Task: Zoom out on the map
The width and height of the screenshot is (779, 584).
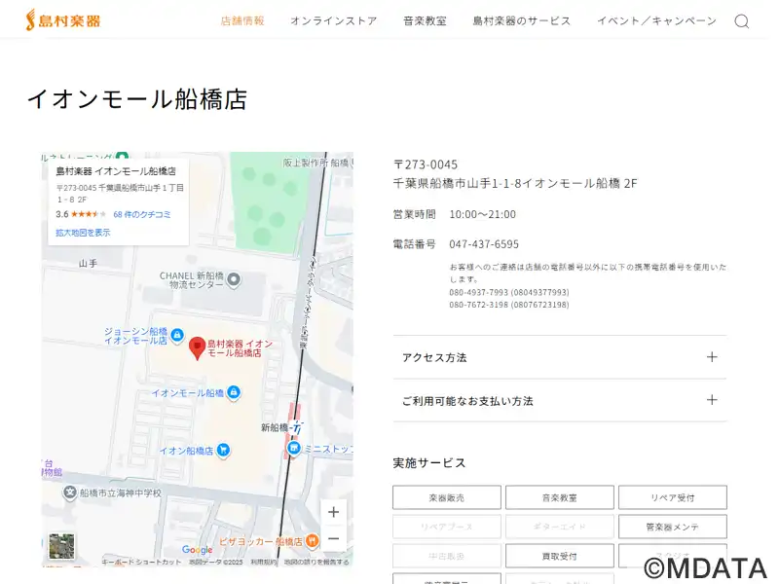Action: pos(333,538)
